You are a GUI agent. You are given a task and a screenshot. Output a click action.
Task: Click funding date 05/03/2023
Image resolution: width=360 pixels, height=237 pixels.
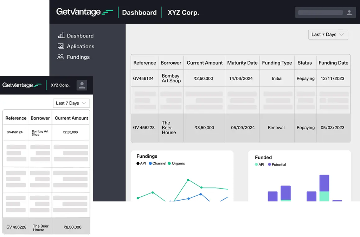click(x=333, y=128)
